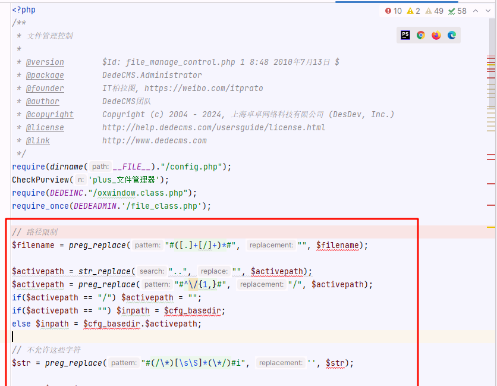The width and height of the screenshot is (497, 386).
Task: Open file in Edge browser
Action: [452, 35]
